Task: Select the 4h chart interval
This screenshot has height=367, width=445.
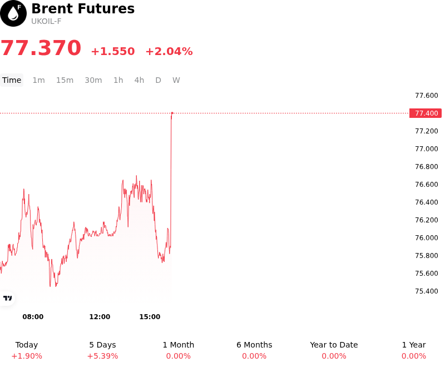Action: pos(139,80)
